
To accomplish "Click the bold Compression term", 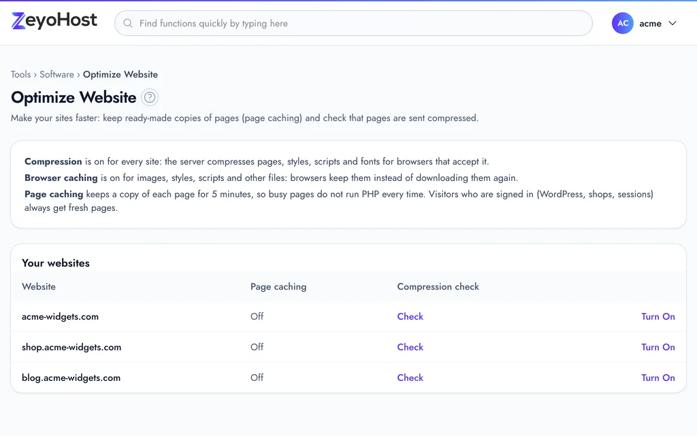I will coord(53,162).
